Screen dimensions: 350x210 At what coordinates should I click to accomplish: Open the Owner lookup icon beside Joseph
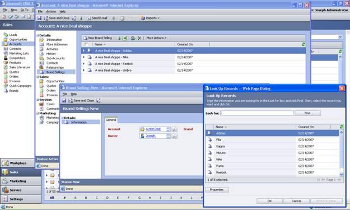click(x=175, y=136)
